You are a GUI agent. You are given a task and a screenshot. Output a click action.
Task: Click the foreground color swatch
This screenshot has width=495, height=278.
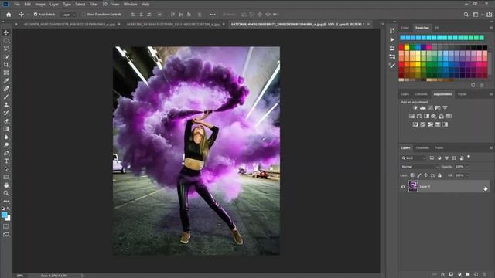pos(5,215)
